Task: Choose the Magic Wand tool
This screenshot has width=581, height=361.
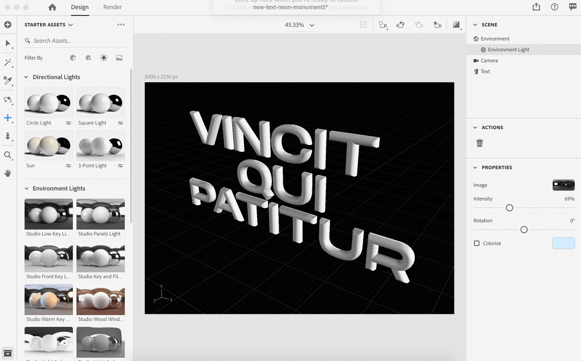Action: tap(8, 62)
